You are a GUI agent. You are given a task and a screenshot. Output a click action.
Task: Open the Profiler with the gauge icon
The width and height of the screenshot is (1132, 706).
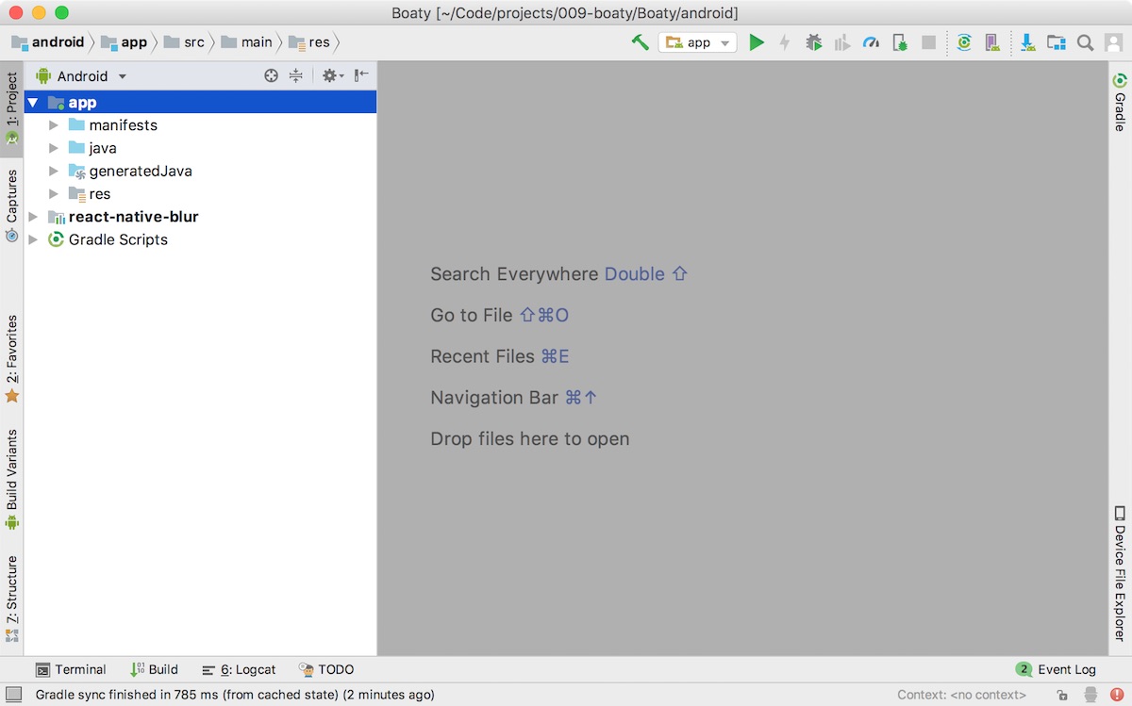[871, 42]
